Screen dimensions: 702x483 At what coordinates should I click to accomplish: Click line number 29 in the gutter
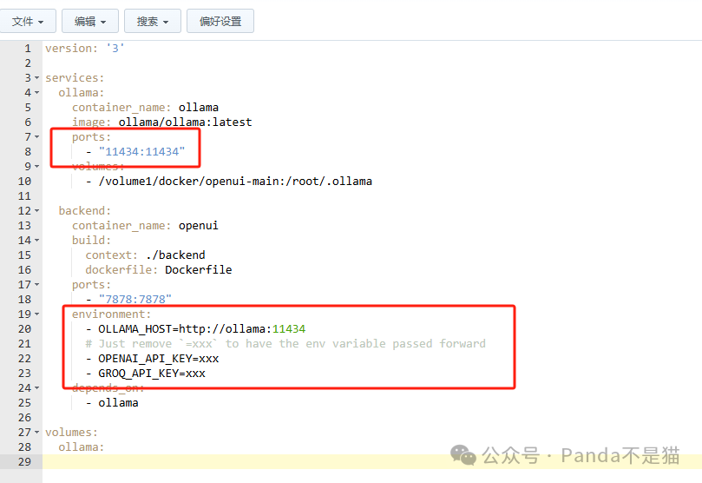tap(24, 462)
